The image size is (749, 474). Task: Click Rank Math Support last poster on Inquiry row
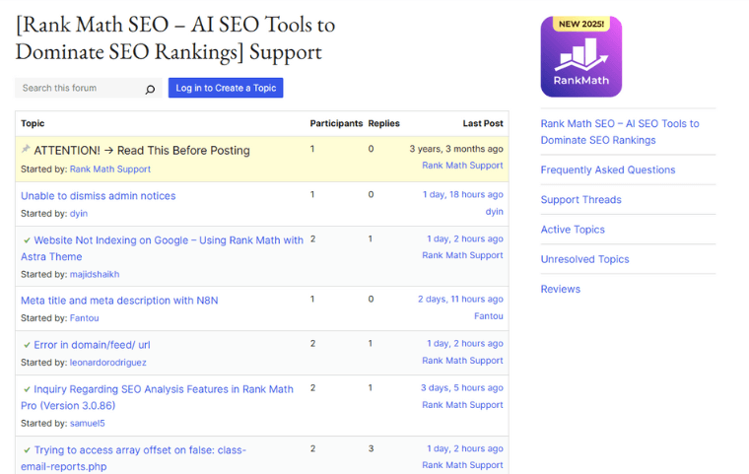[462, 405]
